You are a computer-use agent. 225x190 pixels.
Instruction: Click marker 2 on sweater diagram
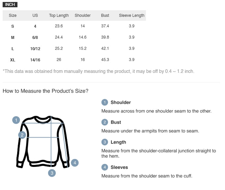point(22,135)
